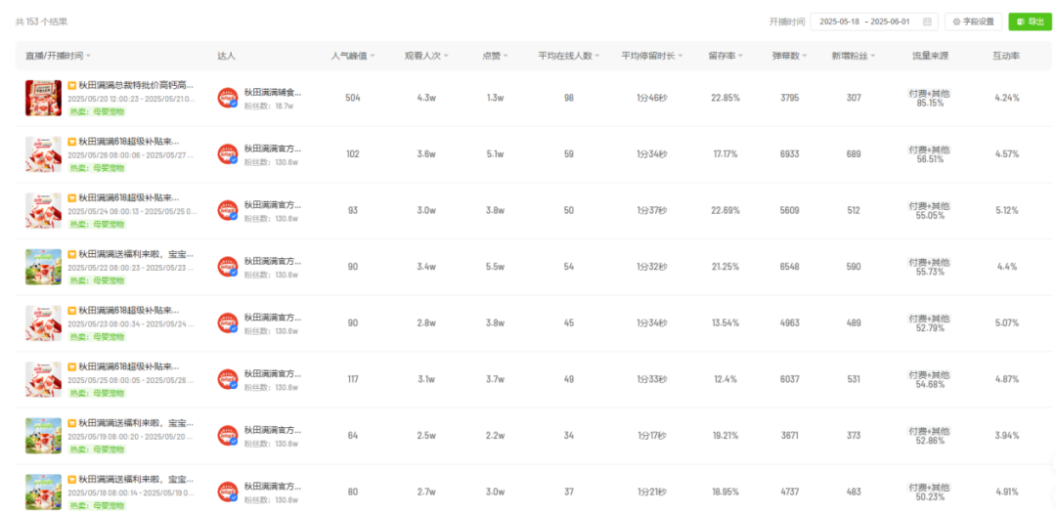Click the start date 2025-05-18 field

click(x=840, y=21)
